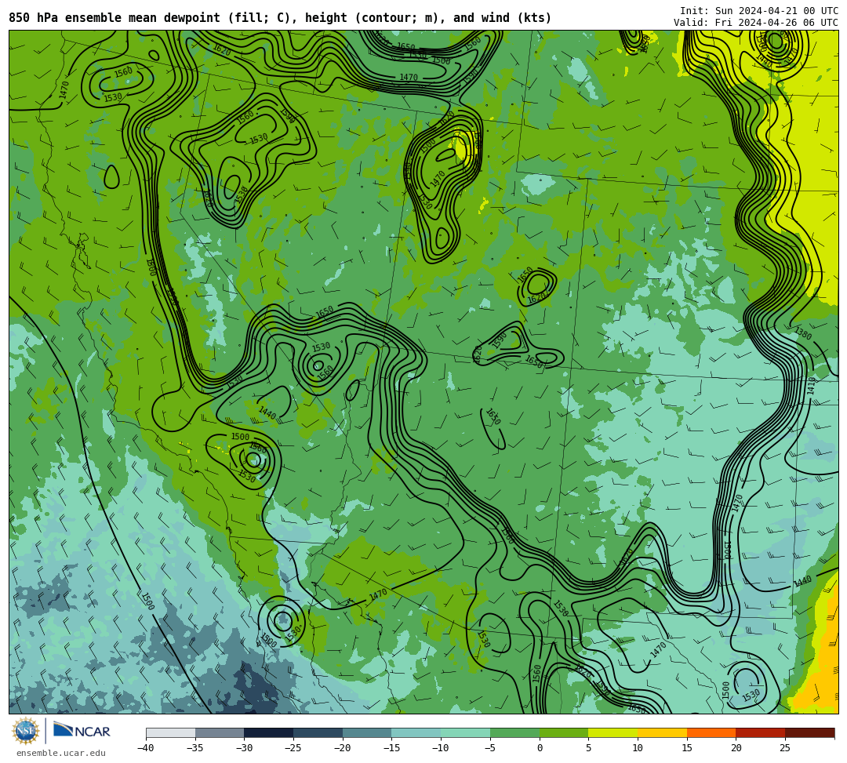Screen dimensions: 847x763
Task: Click the -35 colorbar tick label
Action: pyautogui.click(x=194, y=748)
